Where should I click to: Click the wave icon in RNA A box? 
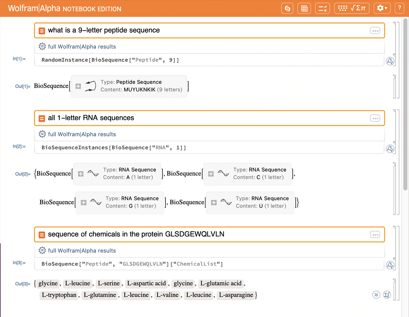click(93, 173)
